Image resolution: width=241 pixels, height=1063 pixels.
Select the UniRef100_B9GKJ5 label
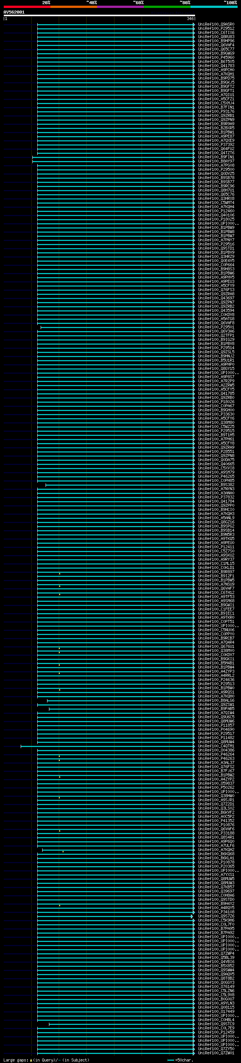216,83
